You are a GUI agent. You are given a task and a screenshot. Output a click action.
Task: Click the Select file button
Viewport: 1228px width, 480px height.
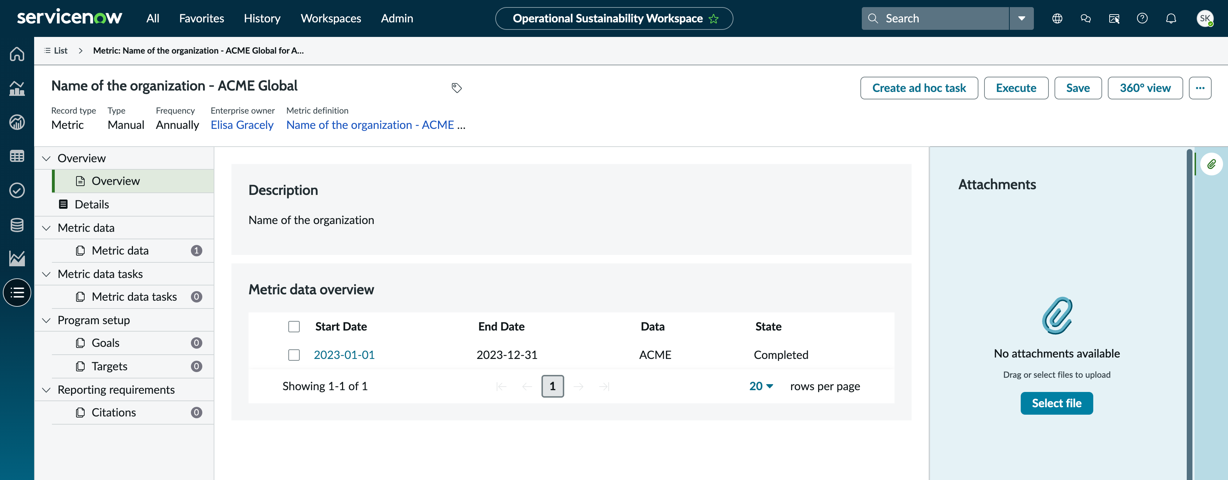coord(1057,403)
